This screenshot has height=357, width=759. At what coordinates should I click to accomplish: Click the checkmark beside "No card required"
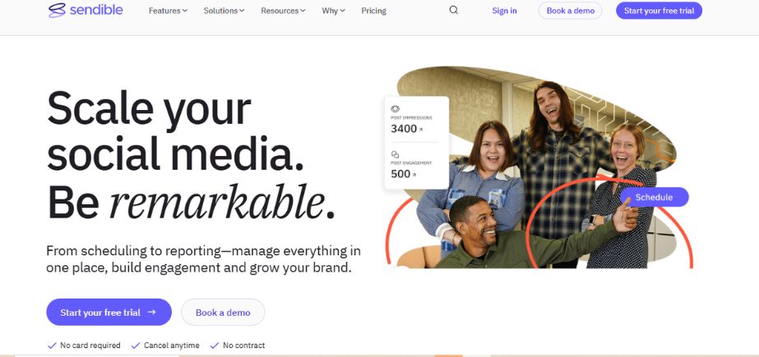click(x=52, y=346)
